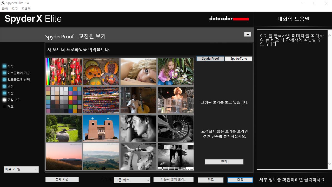332x187 pixels.
Task: Click the 대화형 도움말 heading
Action: coord(294,19)
